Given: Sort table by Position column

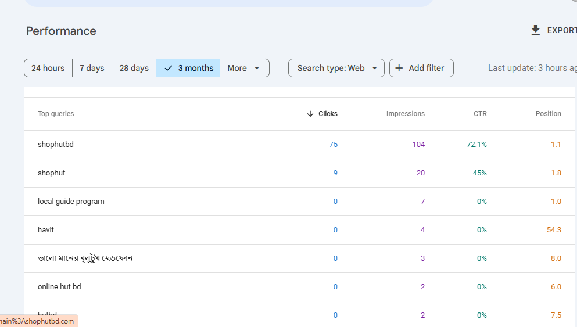Looking at the screenshot, I should click(548, 114).
